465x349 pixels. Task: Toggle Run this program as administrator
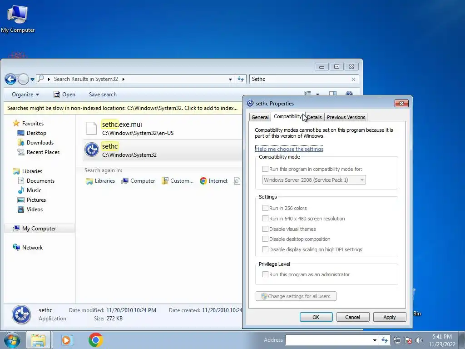point(265,274)
